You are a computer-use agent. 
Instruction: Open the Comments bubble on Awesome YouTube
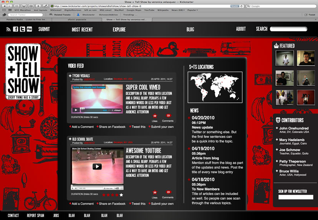click(x=168, y=192)
